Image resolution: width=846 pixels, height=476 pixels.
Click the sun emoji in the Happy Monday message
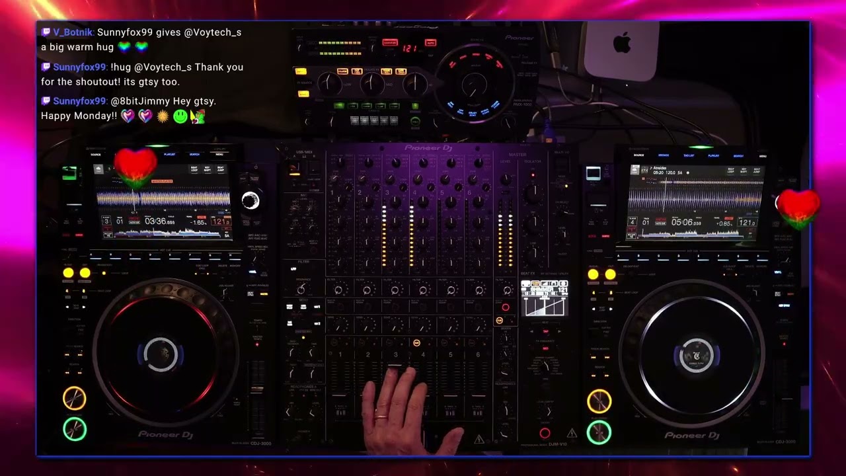click(x=163, y=116)
